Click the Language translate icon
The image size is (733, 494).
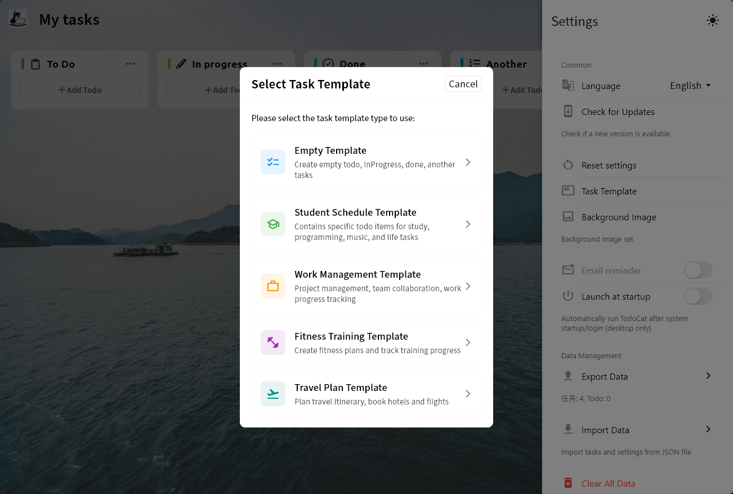coord(568,86)
